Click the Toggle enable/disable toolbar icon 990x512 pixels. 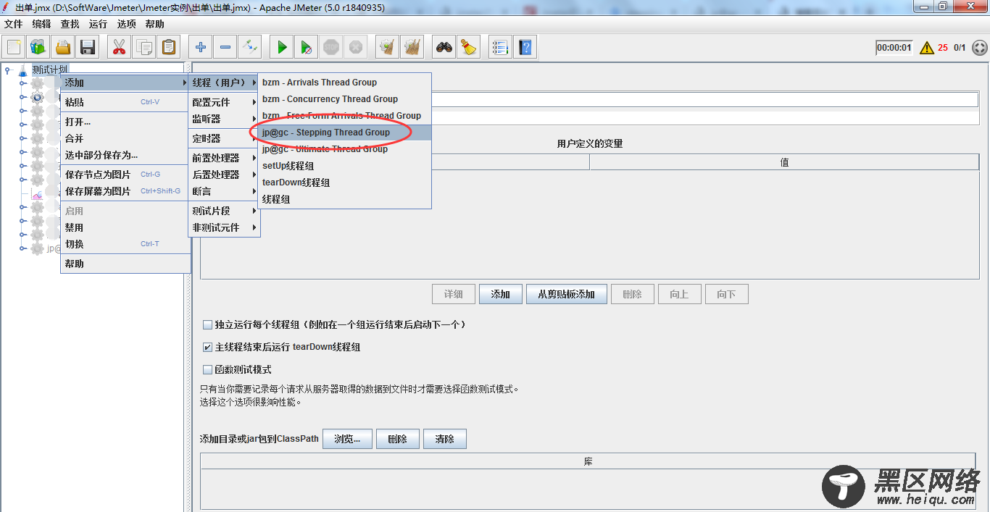[x=250, y=48]
